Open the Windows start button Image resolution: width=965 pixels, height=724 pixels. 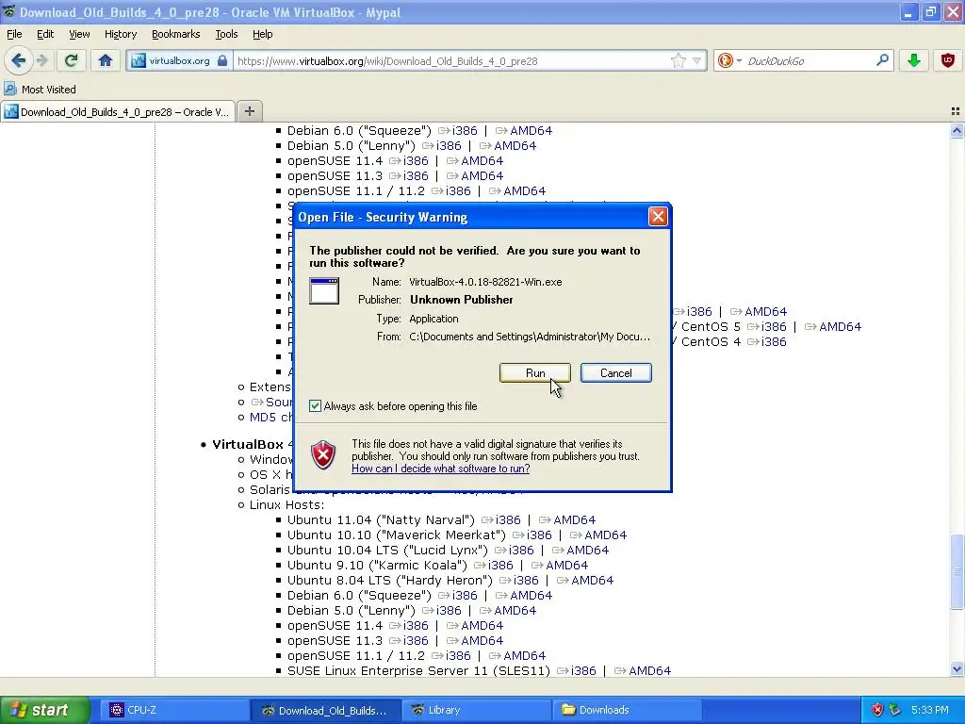tap(44, 710)
